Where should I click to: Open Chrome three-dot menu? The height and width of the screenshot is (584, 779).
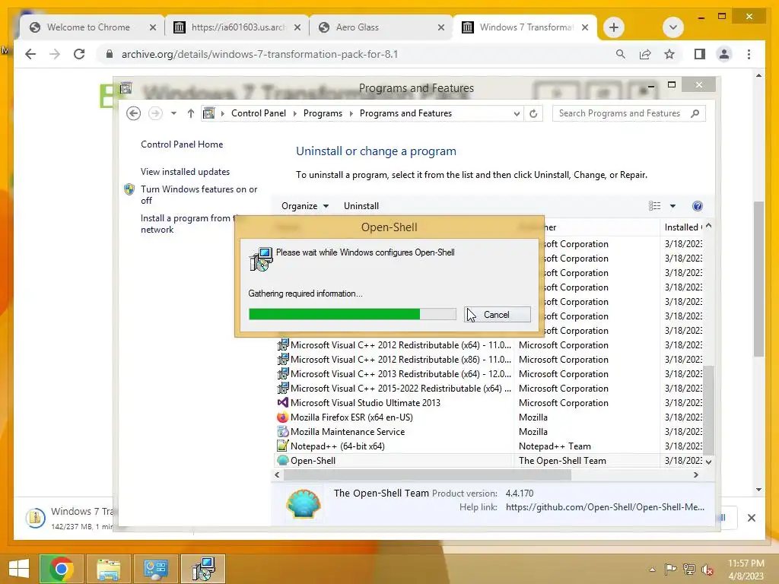click(749, 54)
